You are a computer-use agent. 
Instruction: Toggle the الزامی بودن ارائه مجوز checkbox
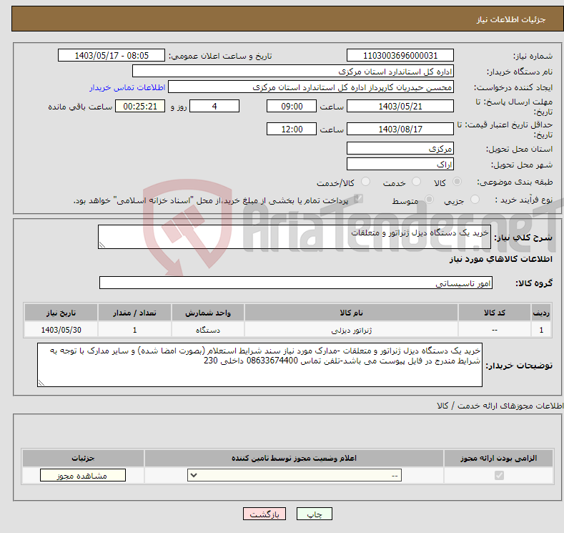pos(499,476)
